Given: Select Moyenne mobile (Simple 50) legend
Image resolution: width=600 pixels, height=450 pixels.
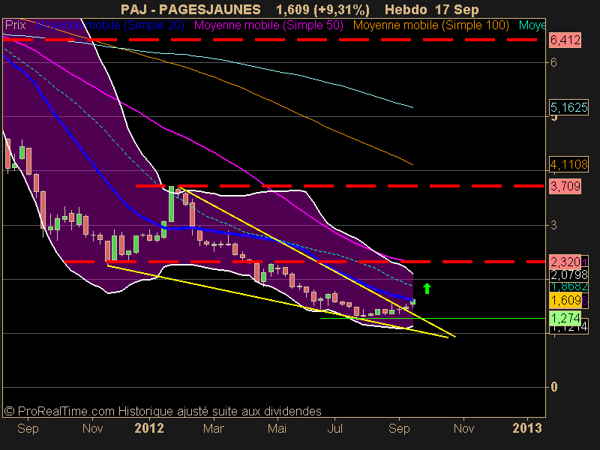Looking at the screenshot, I should pos(268,25).
